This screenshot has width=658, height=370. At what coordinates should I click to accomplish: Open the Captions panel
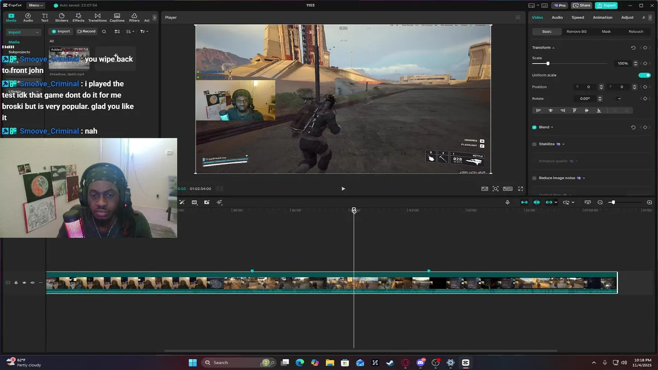[x=117, y=17]
